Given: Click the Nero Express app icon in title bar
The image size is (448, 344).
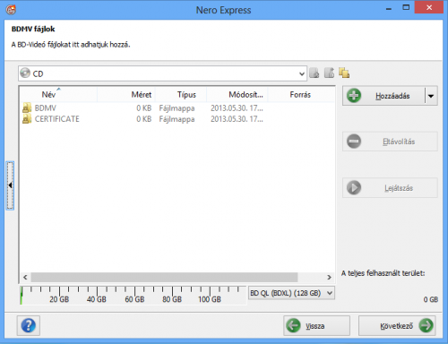Looking at the screenshot, I should pos(11,10).
